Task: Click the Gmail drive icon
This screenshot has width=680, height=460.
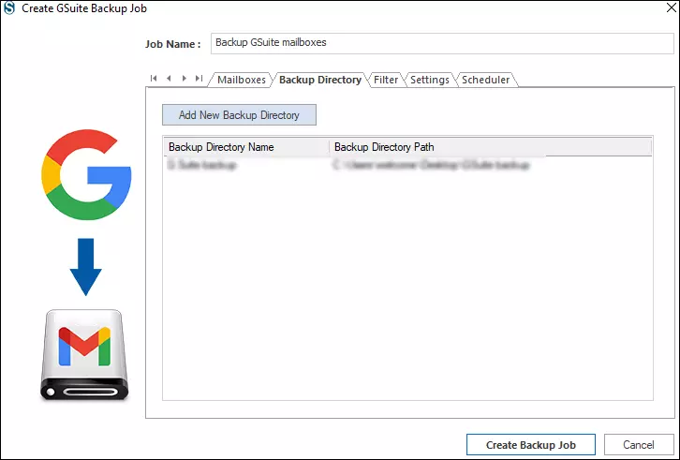Action: 84,354
